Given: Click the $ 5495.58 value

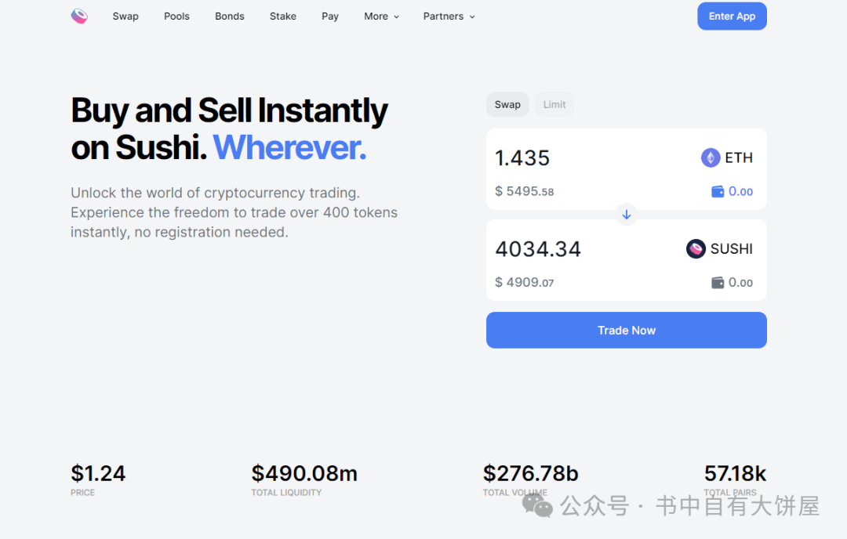Looking at the screenshot, I should pos(525,191).
